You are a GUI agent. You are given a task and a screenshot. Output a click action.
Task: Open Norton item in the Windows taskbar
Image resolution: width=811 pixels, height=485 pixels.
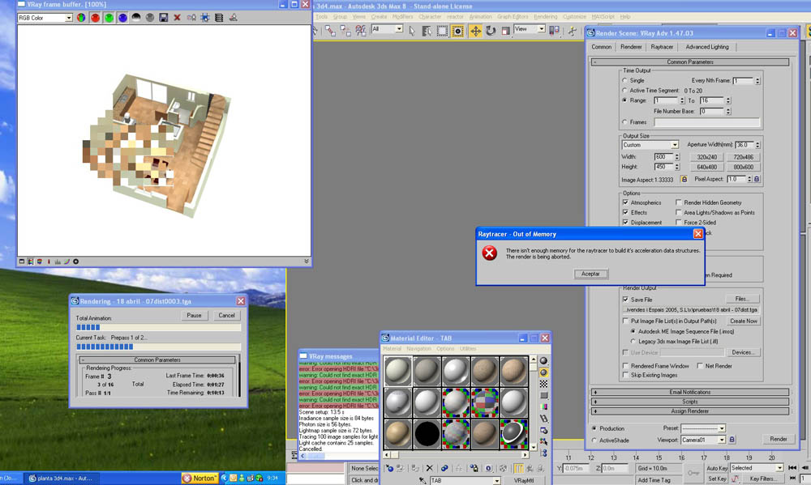coord(200,479)
